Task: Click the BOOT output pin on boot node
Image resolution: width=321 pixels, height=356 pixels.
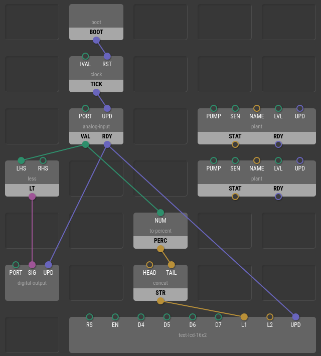Action: point(96,40)
